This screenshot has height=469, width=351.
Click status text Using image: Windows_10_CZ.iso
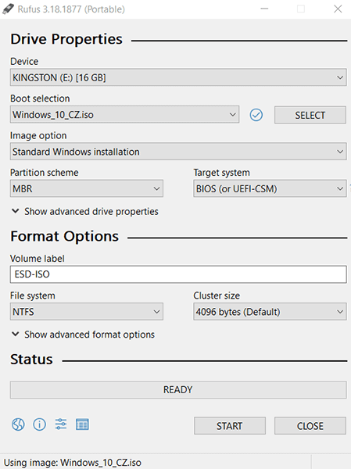point(72,463)
